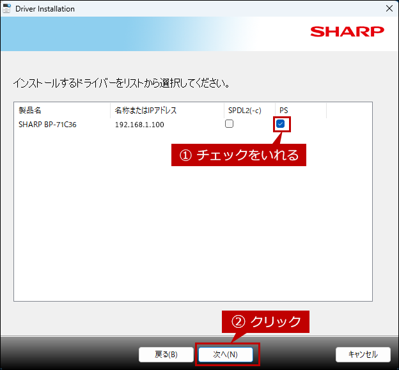Sort by the 製品名 column header
The width and height of the screenshot is (399, 370).
62,111
